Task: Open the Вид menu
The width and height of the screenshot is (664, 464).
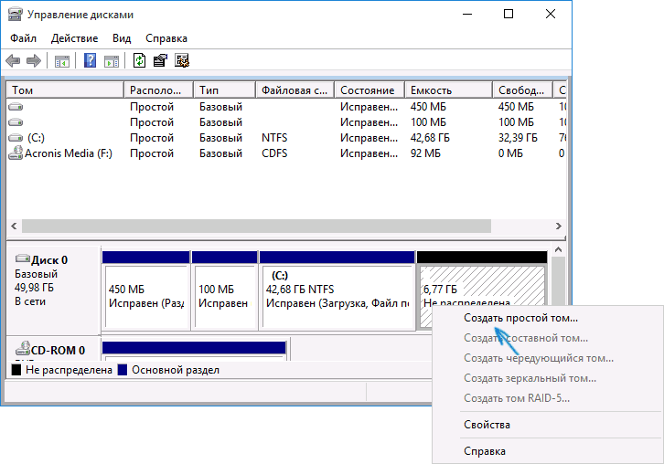Action: (x=122, y=38)
